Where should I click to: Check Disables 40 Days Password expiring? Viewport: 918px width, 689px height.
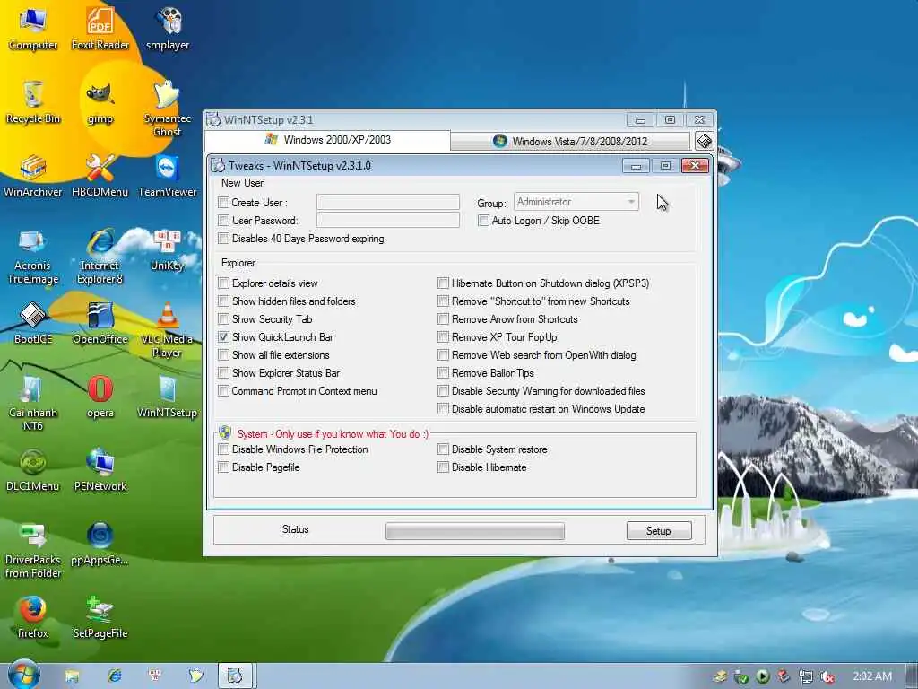click(223, 239)
